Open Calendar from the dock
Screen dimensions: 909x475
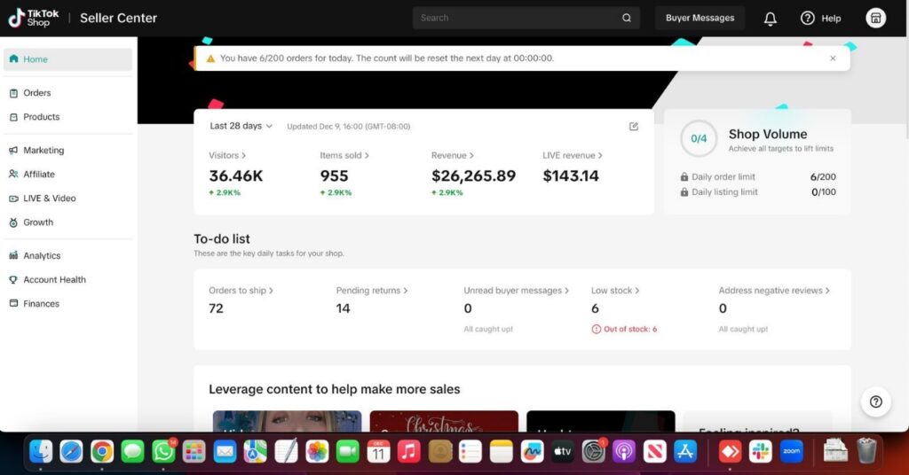point(378,451)
